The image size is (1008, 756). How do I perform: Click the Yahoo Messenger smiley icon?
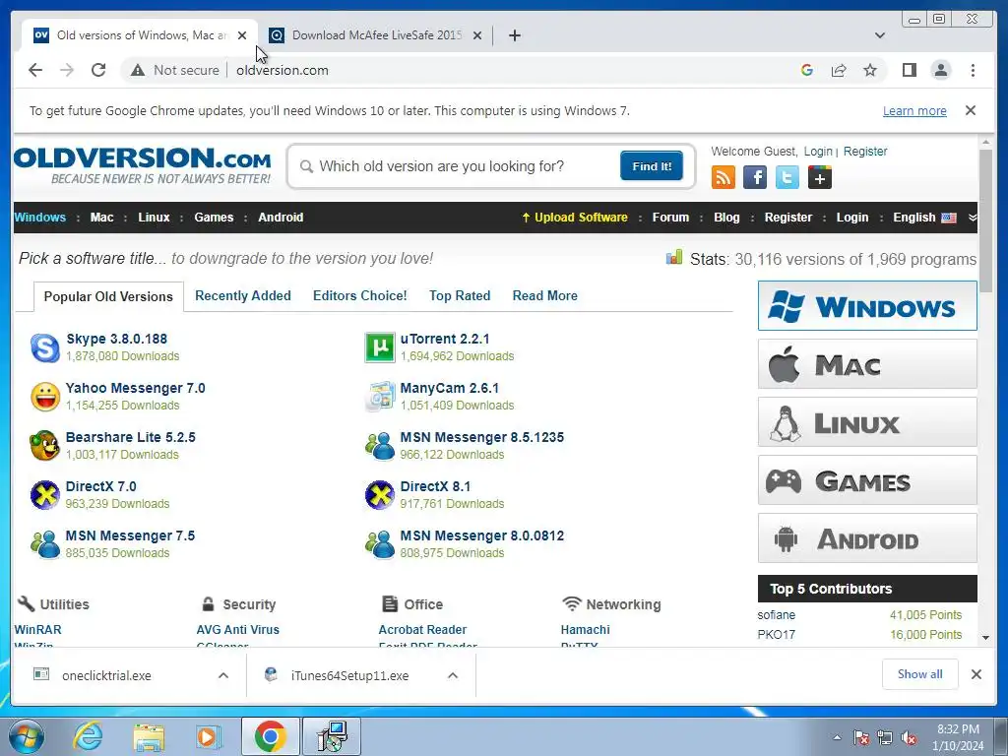45,397
